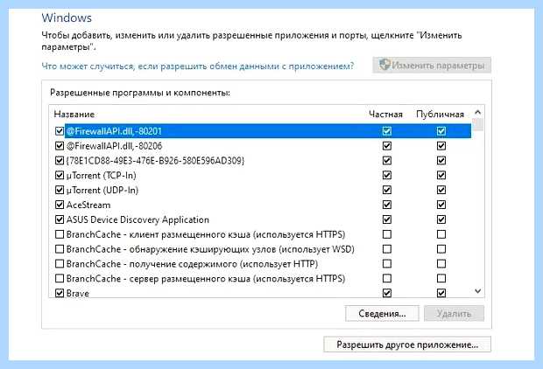The image size is (543, 369).
Task: Enable BranchCache сервер размещенного кэша name checkbox
Action: 60,278
